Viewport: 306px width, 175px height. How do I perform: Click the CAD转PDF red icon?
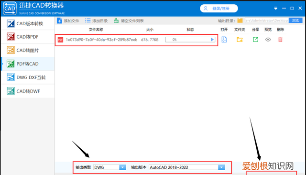[x=11, y=37]
